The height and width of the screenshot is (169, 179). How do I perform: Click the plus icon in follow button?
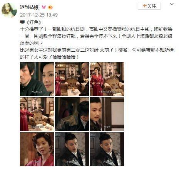(145, 6)
